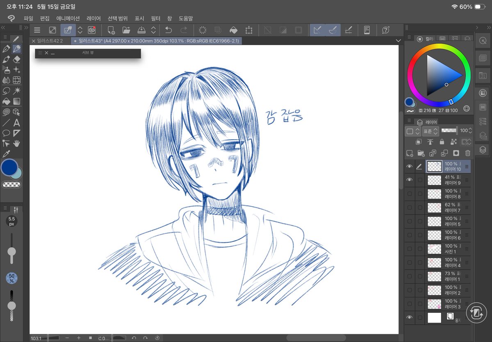The height and width of the screenshot is (342, 492).
Task: Expand arrows next to the save icon
Action: pos(153,30)
